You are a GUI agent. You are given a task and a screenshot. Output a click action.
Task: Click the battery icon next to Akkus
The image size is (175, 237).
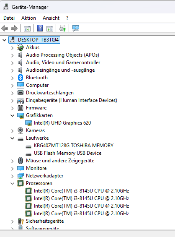21,47
